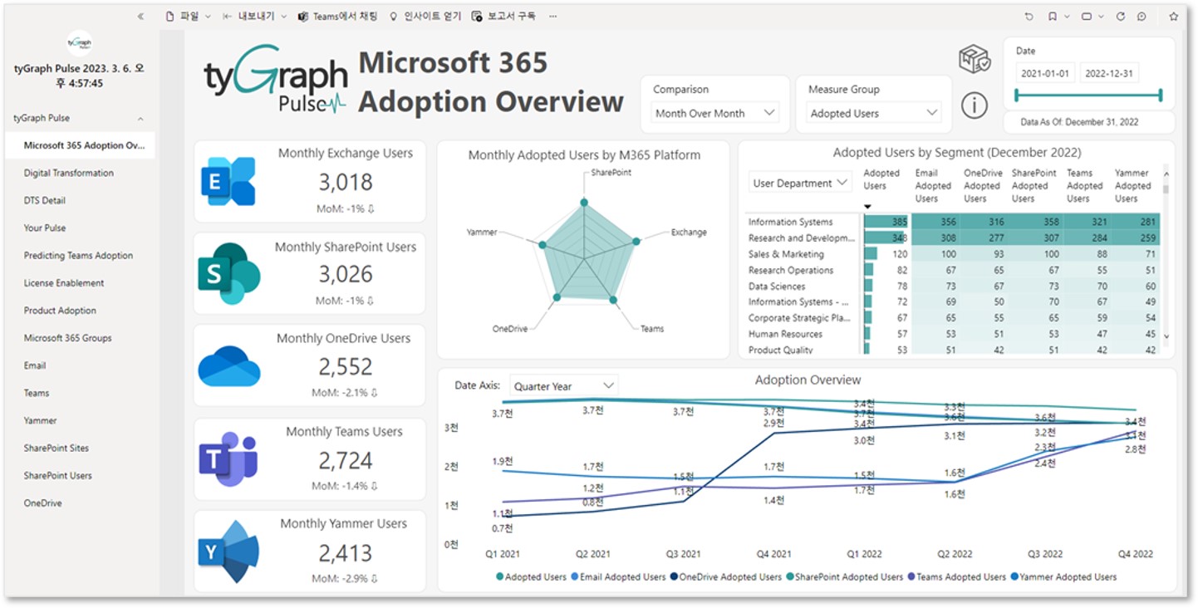1198x608 pixels.
Task: Click the OneDrive cloud icon on card
Action: point(229,366)
